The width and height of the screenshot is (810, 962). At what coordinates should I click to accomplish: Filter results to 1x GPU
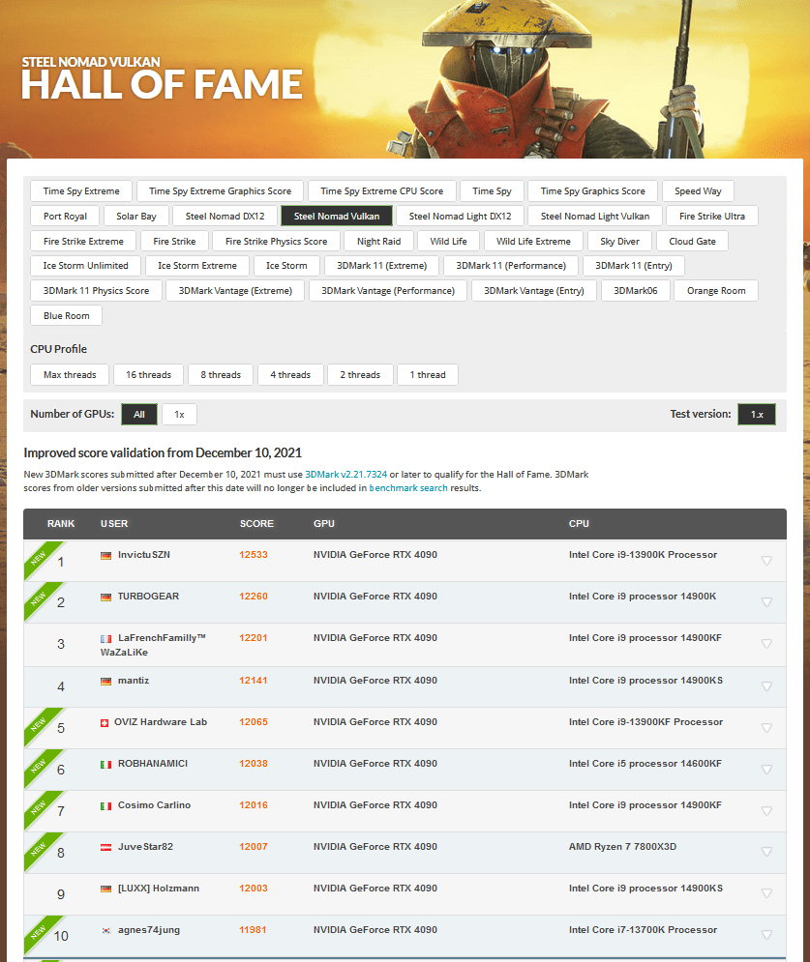coord(179,415)
